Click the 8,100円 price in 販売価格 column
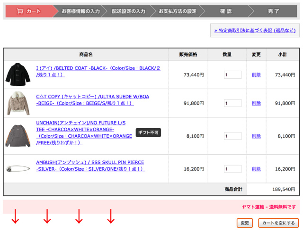This screenshot has height=231, width=303. coord(195,136)
